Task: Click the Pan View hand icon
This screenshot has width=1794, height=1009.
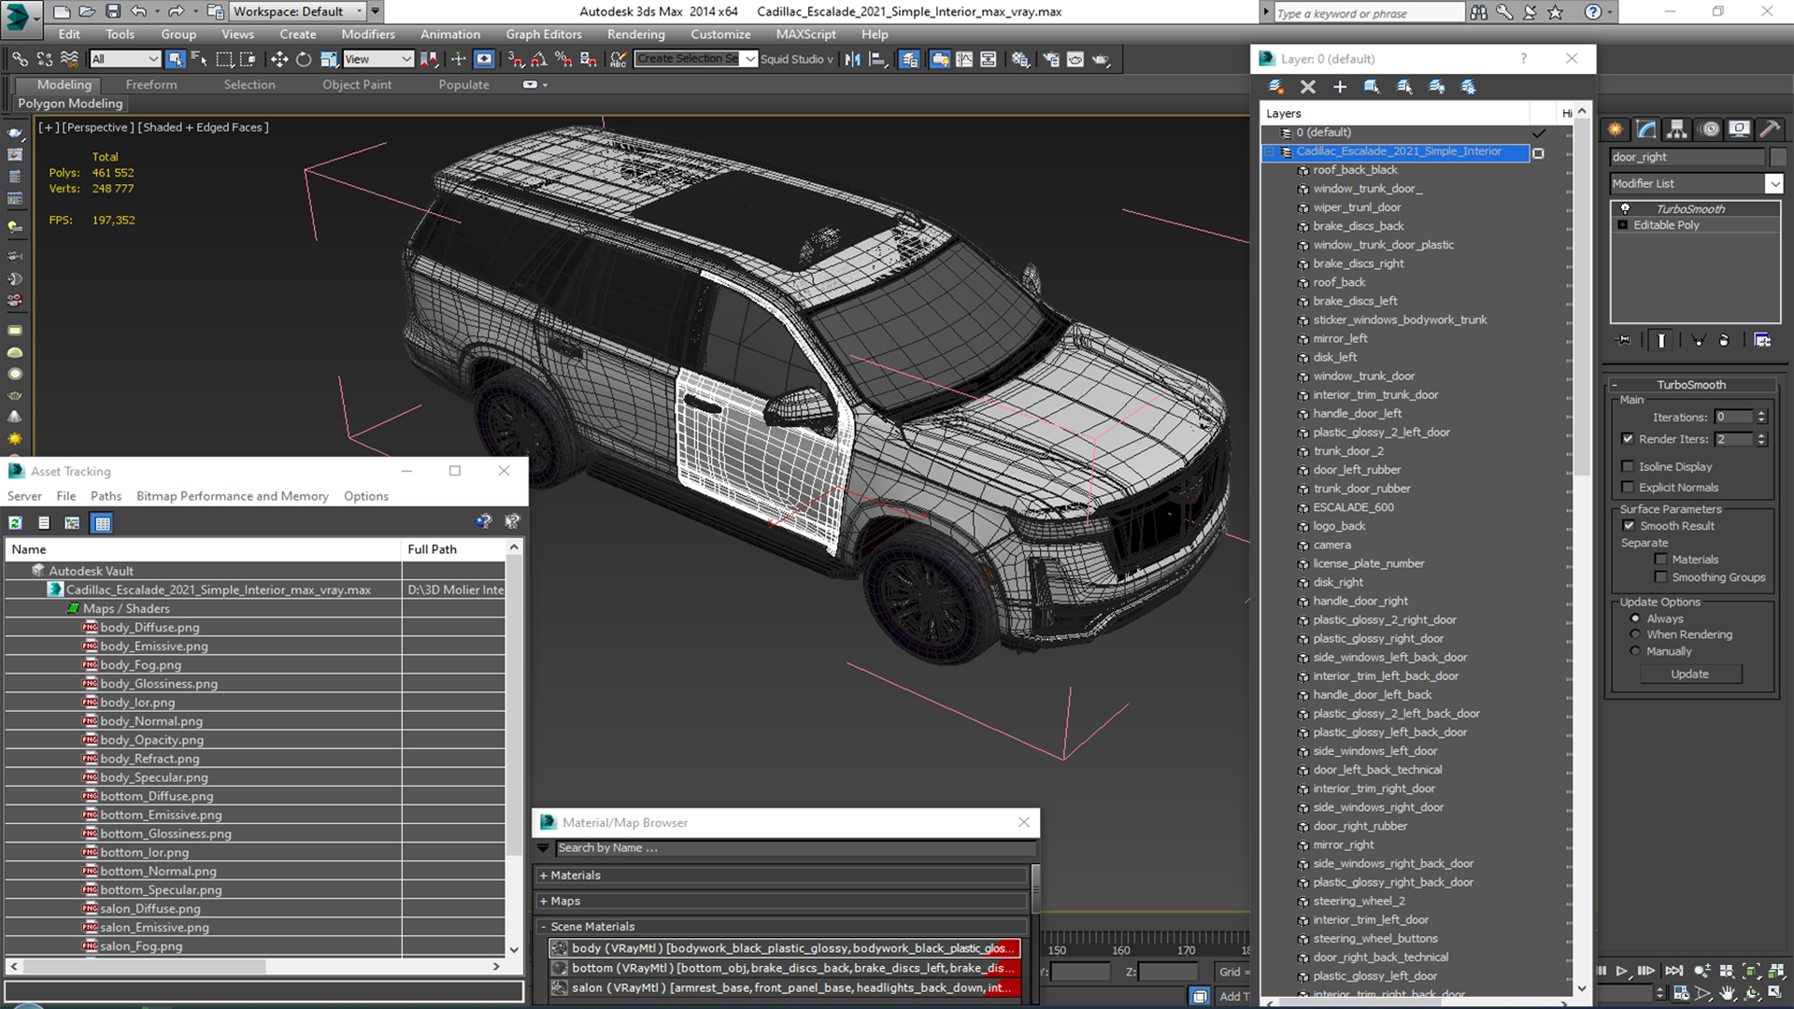Action: (x=1728, y=993)
